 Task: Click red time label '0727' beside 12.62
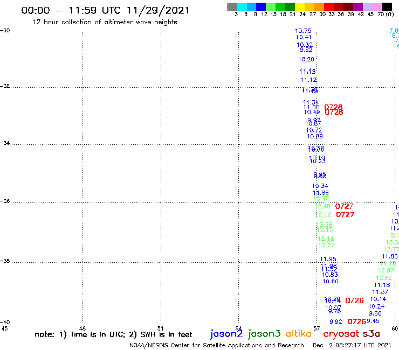[x=345, y=214]
